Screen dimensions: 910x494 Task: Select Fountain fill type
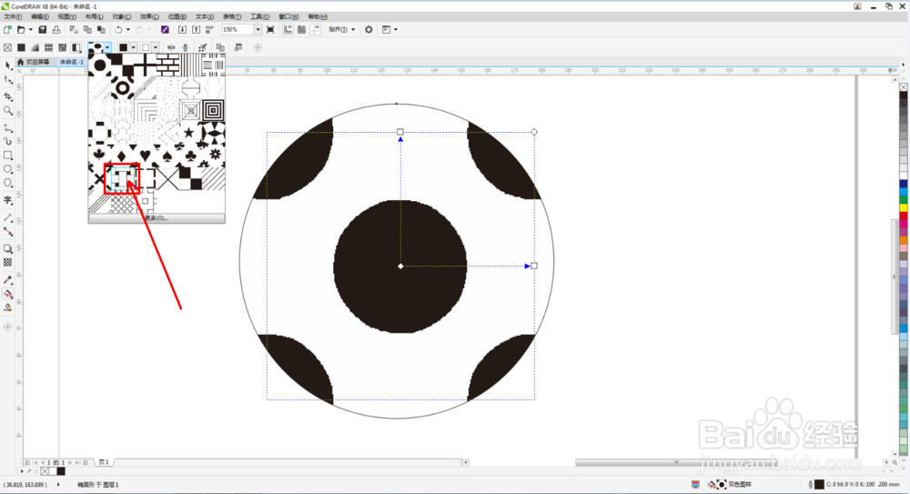pyautogui.click(x=35, y=47)
